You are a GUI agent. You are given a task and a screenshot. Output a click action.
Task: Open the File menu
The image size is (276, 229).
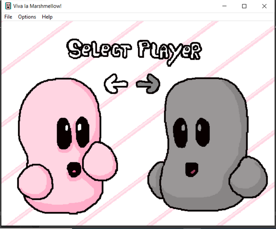pyautogui.click(x=8, y=17)
